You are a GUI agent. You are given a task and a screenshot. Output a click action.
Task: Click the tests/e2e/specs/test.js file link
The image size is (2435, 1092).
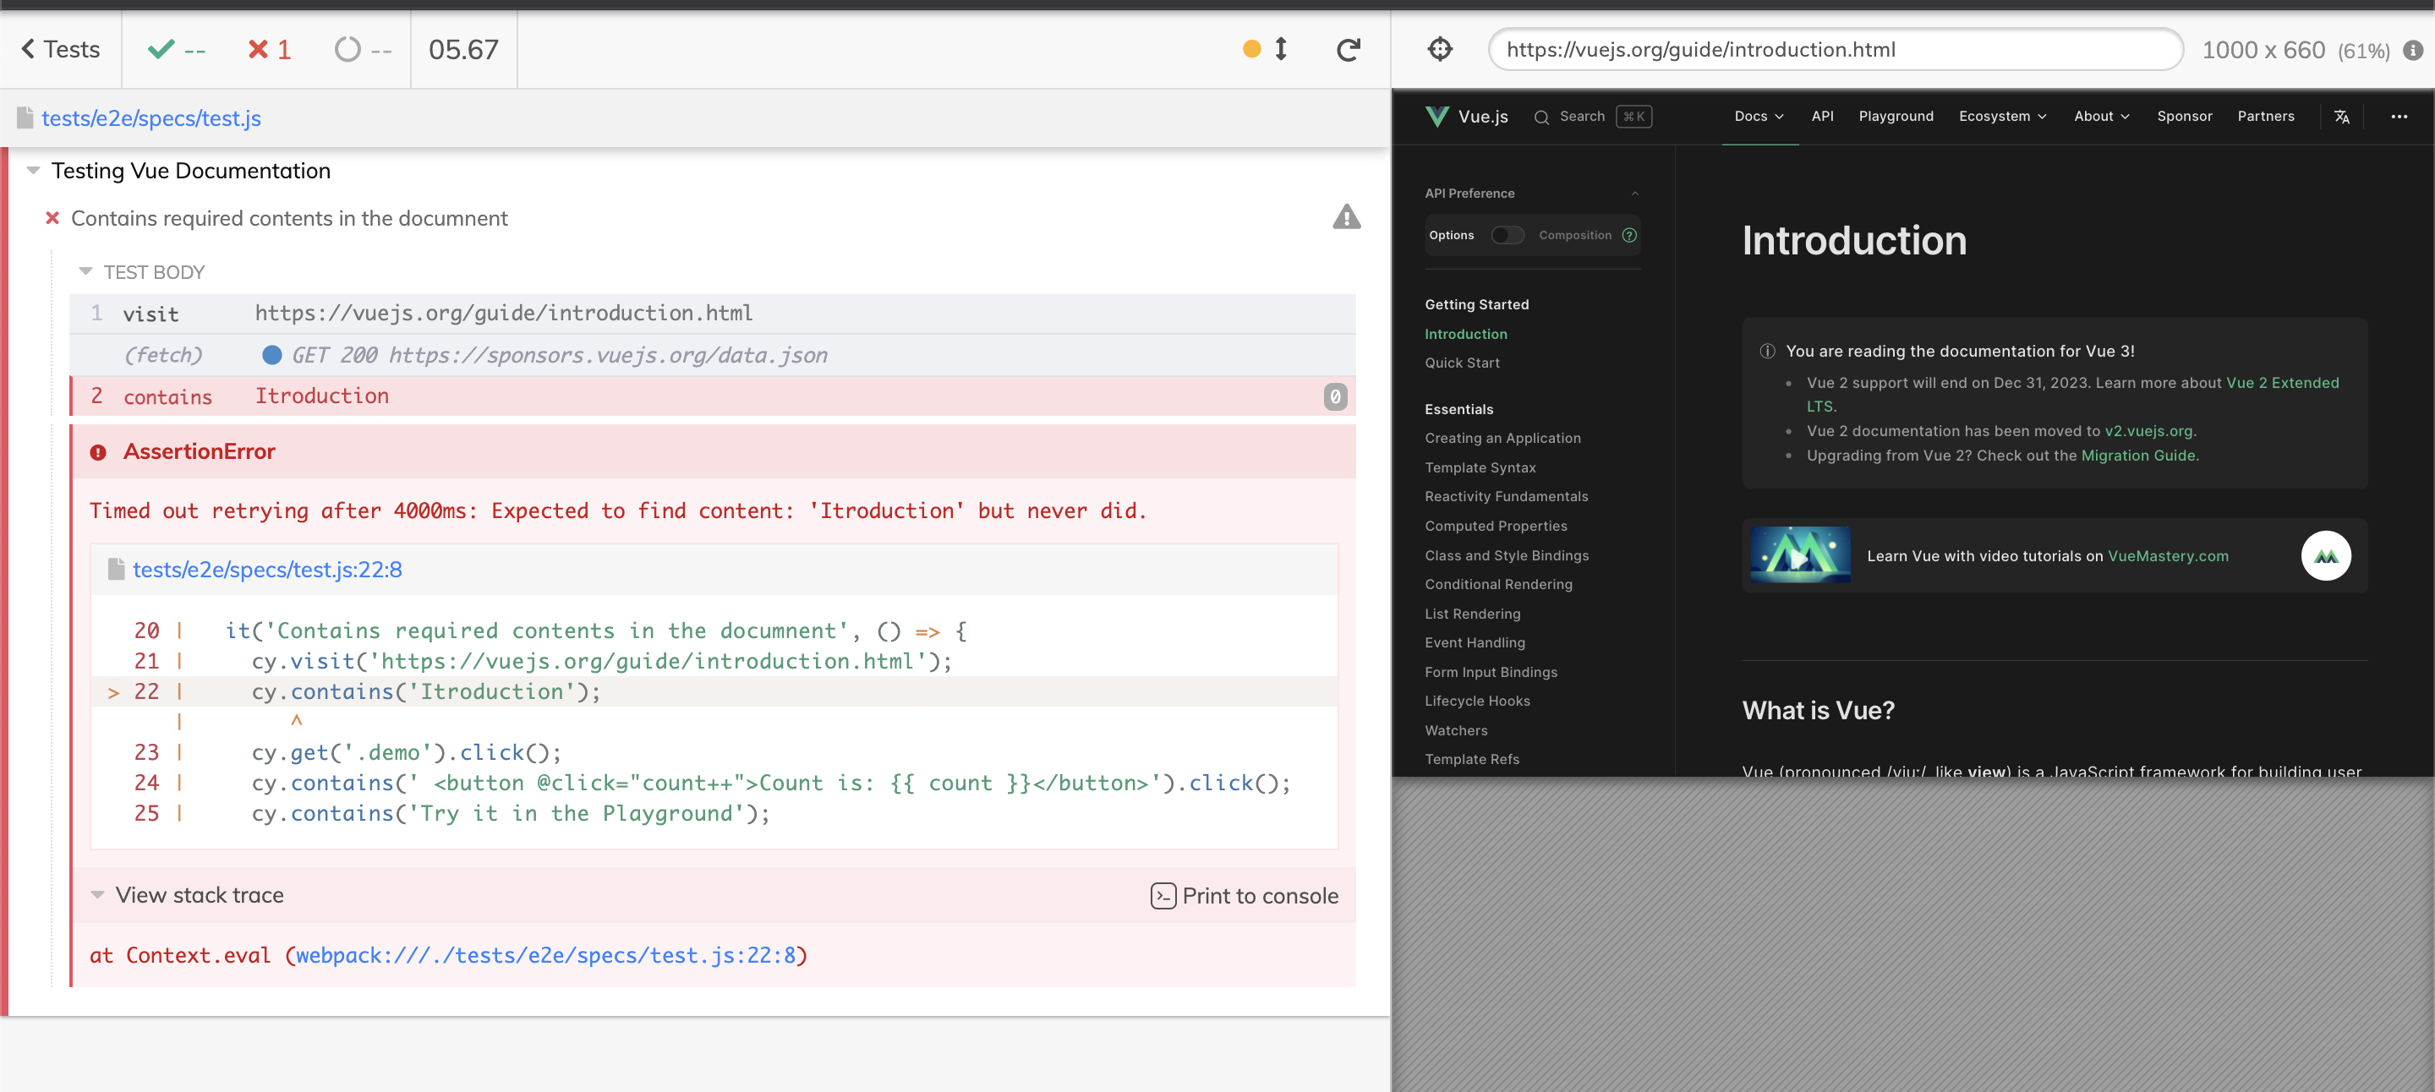[x=150, y=117]
